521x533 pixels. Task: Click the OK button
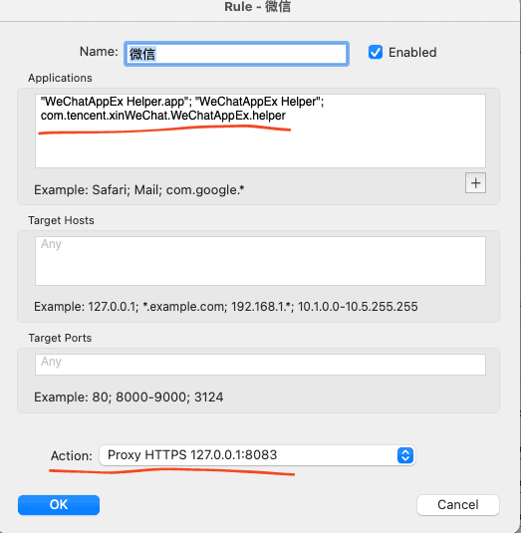(x=59, y=505)
